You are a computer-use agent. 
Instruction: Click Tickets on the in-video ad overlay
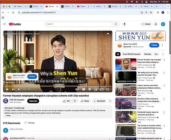(32, 77)
